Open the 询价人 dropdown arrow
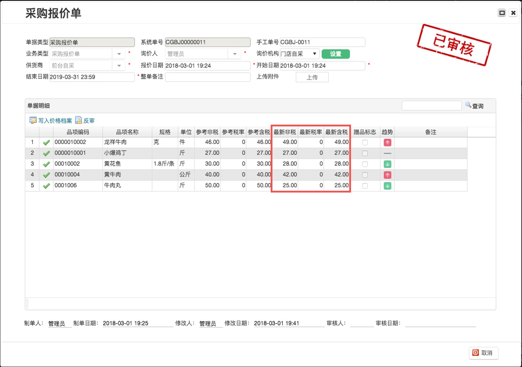This screenshot has width=522, height=367. click(235, 54)
